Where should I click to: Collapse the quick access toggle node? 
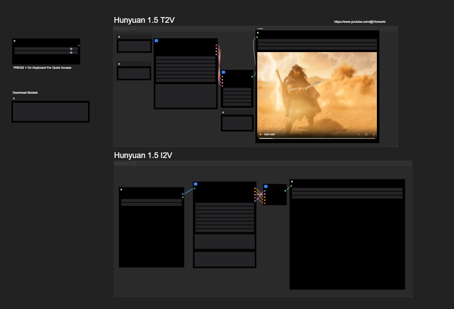pyautogui.click(x=14, y=41)
